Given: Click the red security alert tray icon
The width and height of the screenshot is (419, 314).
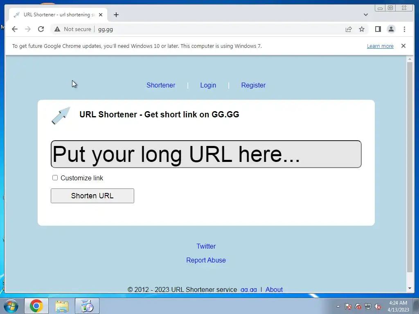Looking at the screenshot, I should [x=358, y=306].
